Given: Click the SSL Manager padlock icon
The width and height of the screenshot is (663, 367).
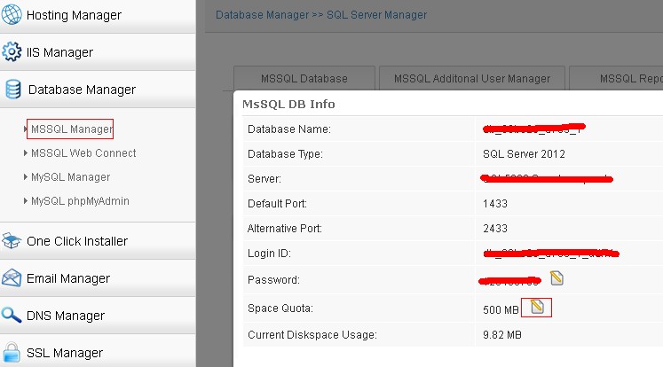Looking at the screenshot, I should point(12,353).
